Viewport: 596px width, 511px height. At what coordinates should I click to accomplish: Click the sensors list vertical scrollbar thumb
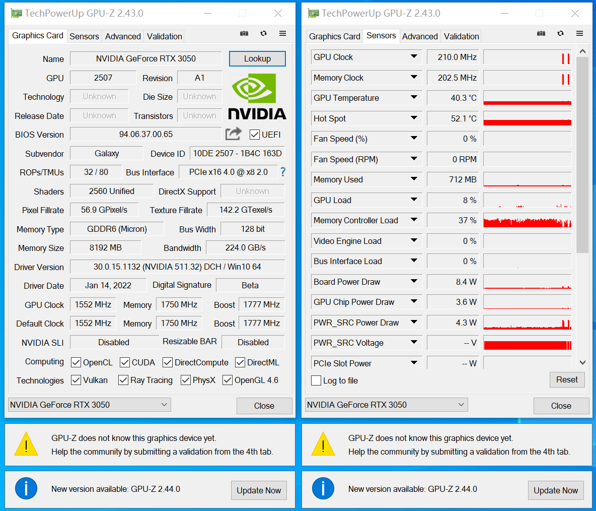pyautogui.click(x=582, y=155)
